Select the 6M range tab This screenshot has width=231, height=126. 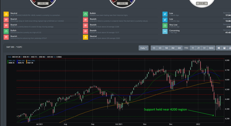(x=179, y=48)
